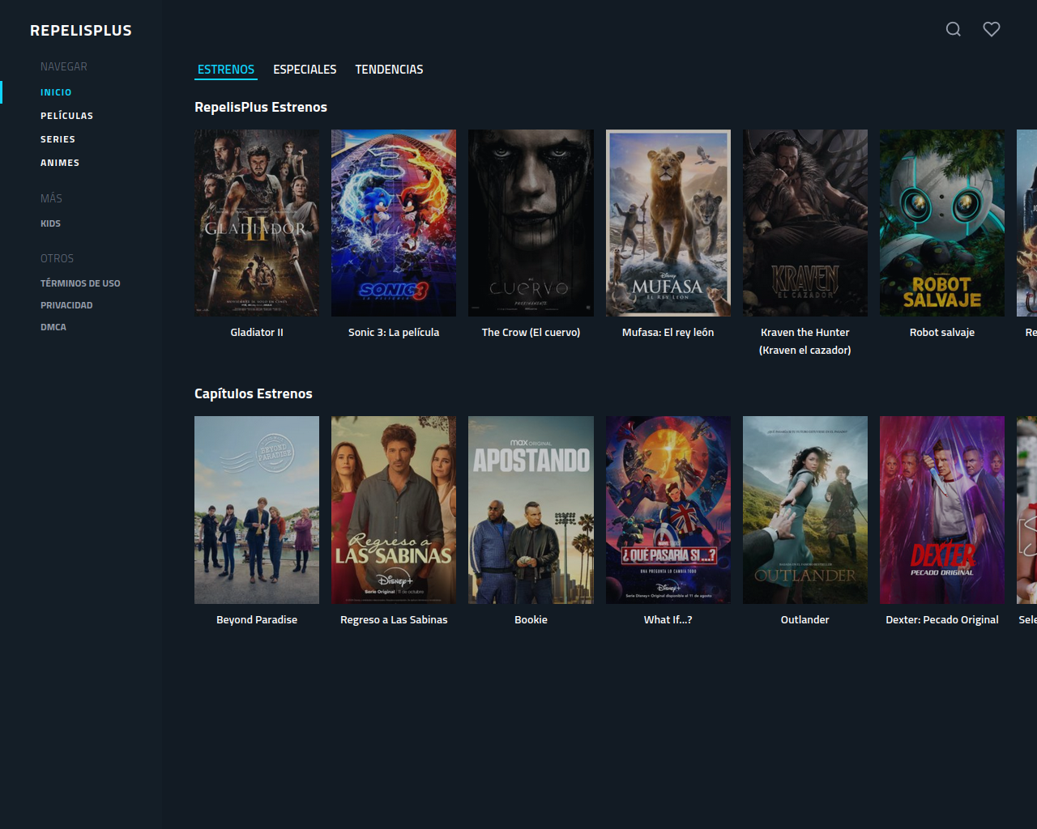Screen dimensions: 1037x829
Task: Open the Outlander poster
Action: pyautogui.click(x=805, y=510)
